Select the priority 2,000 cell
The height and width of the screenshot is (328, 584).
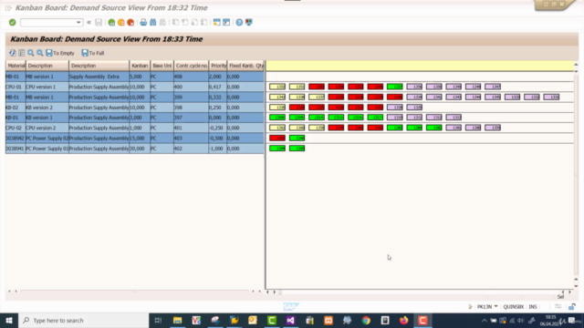[218, 77]
